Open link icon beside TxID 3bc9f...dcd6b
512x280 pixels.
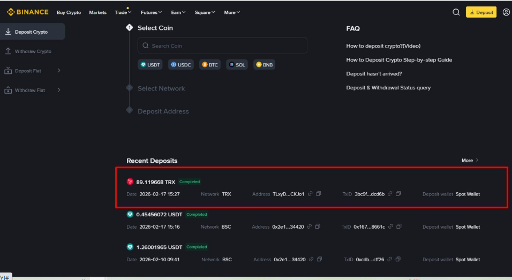point(390,194)
